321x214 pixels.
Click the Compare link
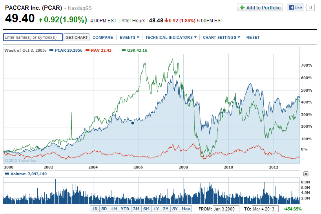(x=102, y=37)
